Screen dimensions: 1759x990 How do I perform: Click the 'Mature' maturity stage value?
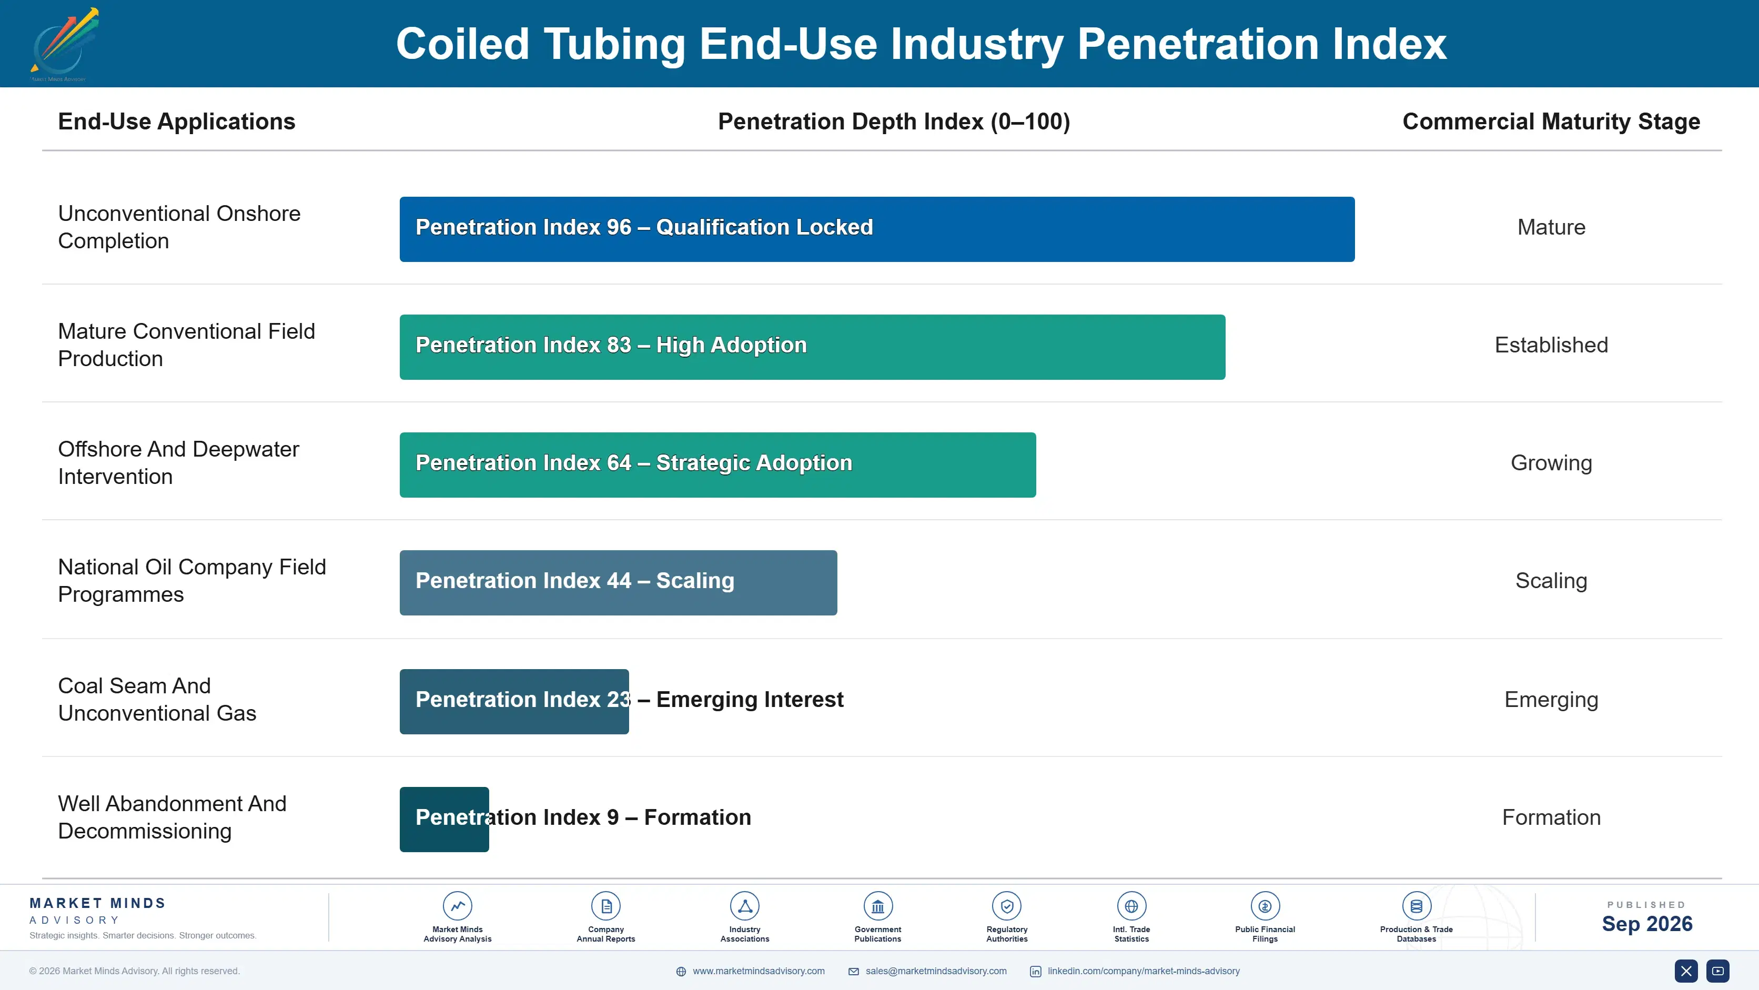pos(1551,227)
